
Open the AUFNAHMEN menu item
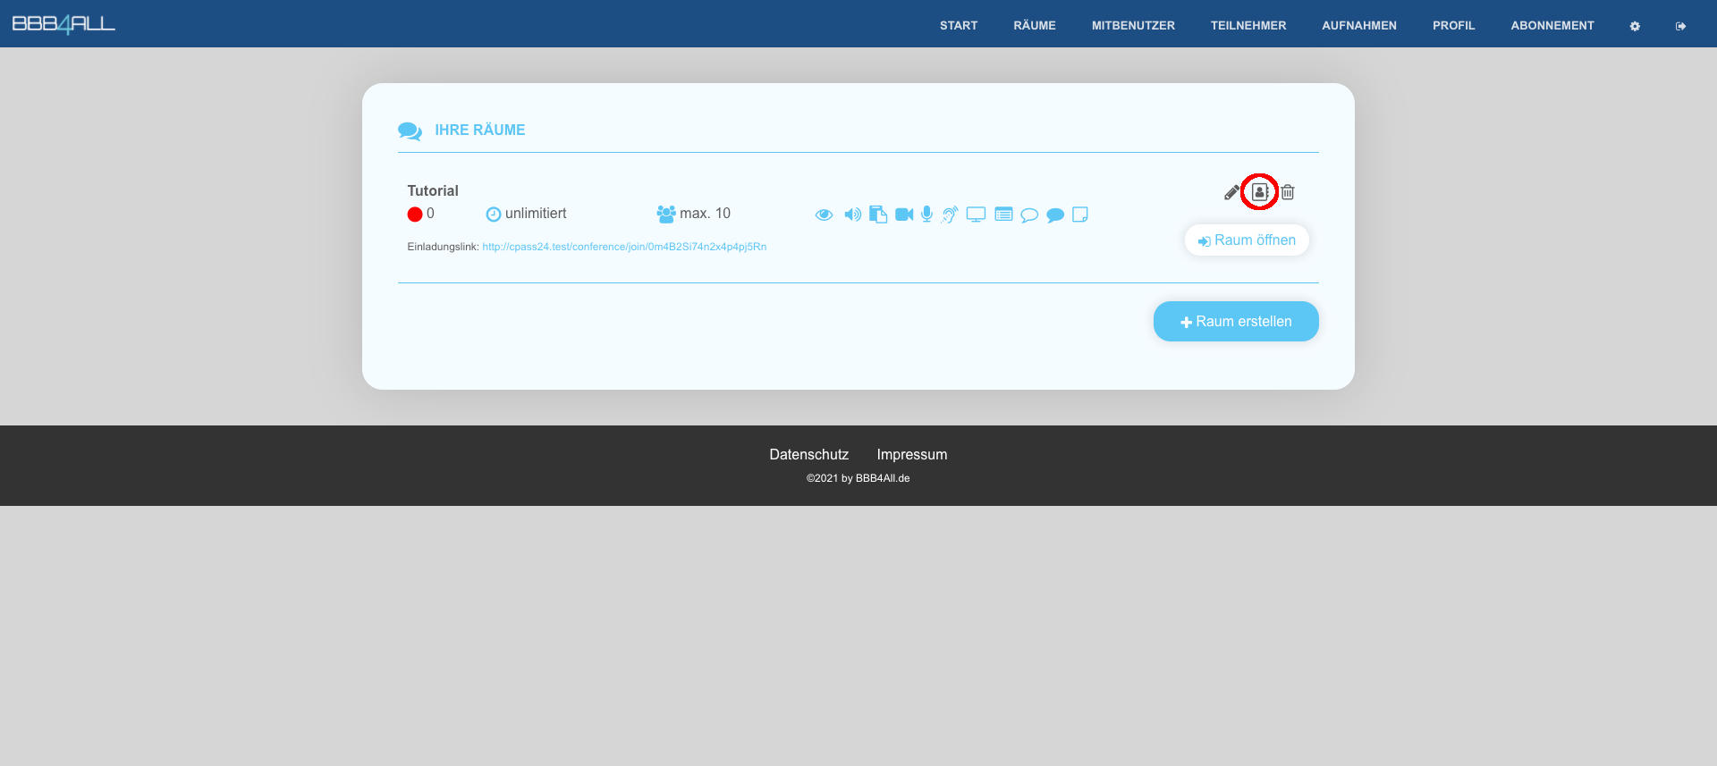click(x=1359, y=25)
